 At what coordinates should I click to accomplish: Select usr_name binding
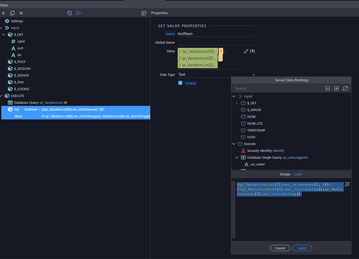(x=254, y=164)
